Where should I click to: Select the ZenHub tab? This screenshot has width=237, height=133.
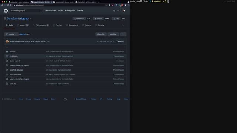(x=57, y=25)
